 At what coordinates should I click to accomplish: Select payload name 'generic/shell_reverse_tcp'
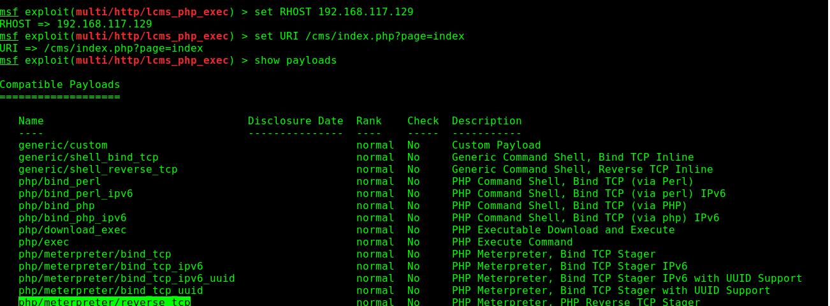98,170
